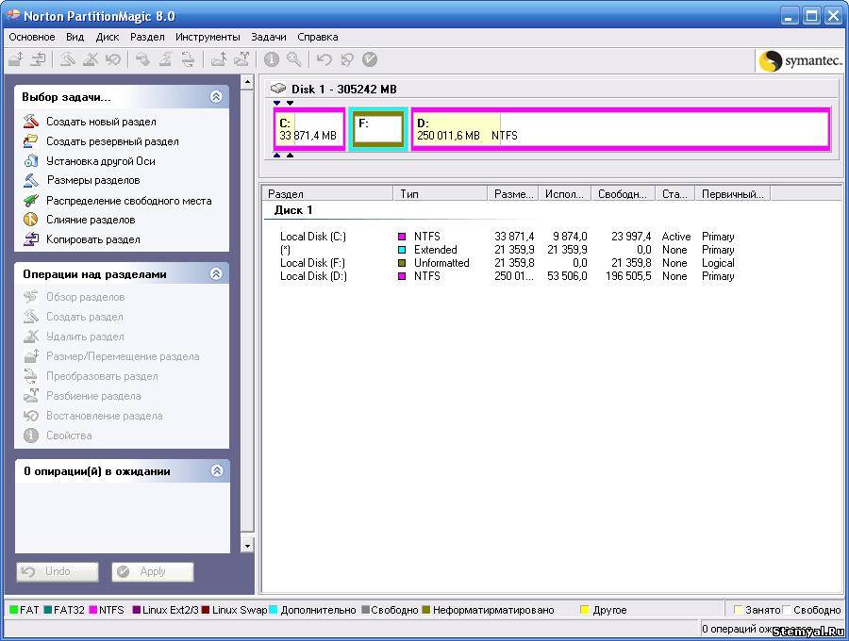Click the Undo last change toolbar icon
849x641 pixels.
[x=324, y=59]
